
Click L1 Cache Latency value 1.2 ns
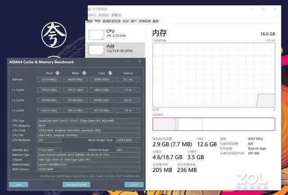(128, 90)
